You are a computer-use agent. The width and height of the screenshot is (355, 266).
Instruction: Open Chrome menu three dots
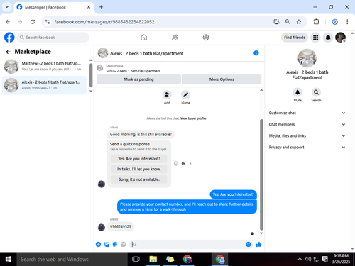click(347, 22)
